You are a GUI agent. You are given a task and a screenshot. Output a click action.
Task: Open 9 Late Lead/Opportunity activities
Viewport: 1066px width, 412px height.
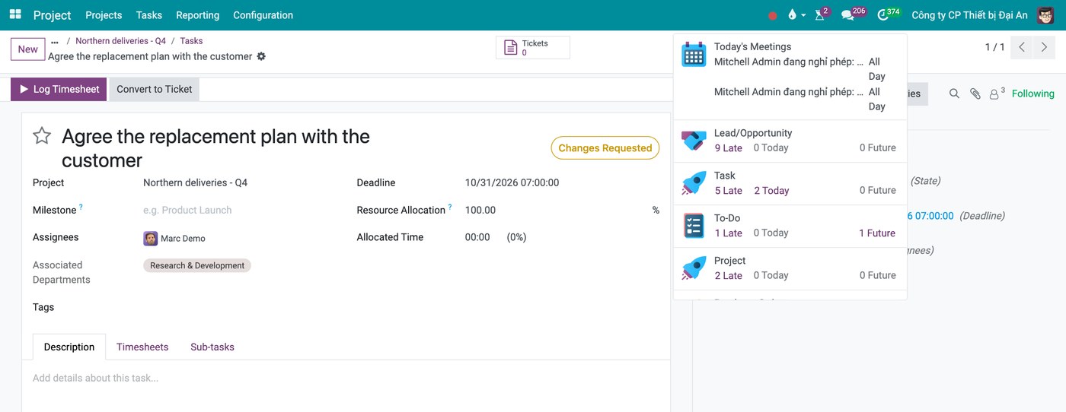coord(729,148)
